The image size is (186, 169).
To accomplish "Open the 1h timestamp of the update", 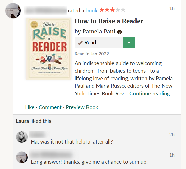I will point(172,8).
